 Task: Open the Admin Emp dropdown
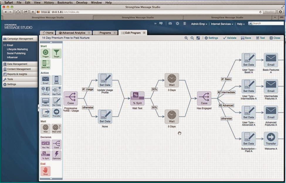click(199, 24)
